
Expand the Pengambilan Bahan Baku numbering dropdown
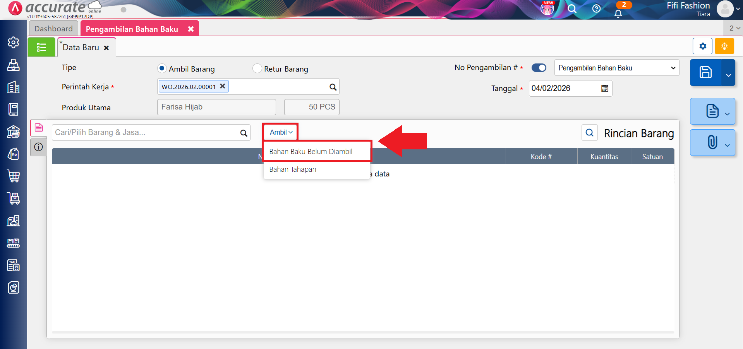tap(616, 68)
